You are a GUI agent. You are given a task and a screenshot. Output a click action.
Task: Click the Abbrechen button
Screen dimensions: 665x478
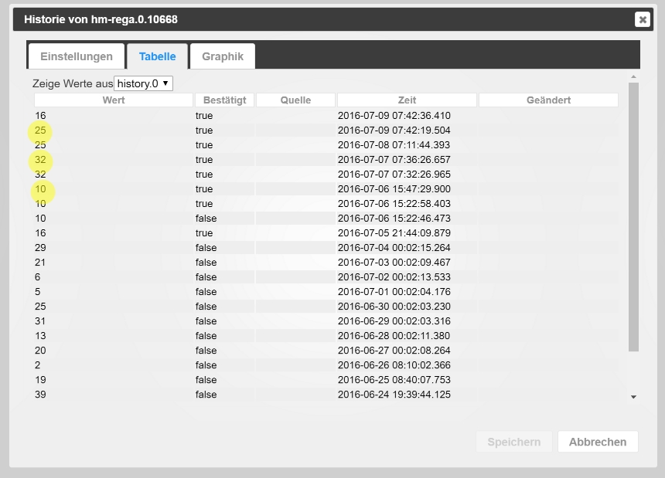tap(598, 442)
